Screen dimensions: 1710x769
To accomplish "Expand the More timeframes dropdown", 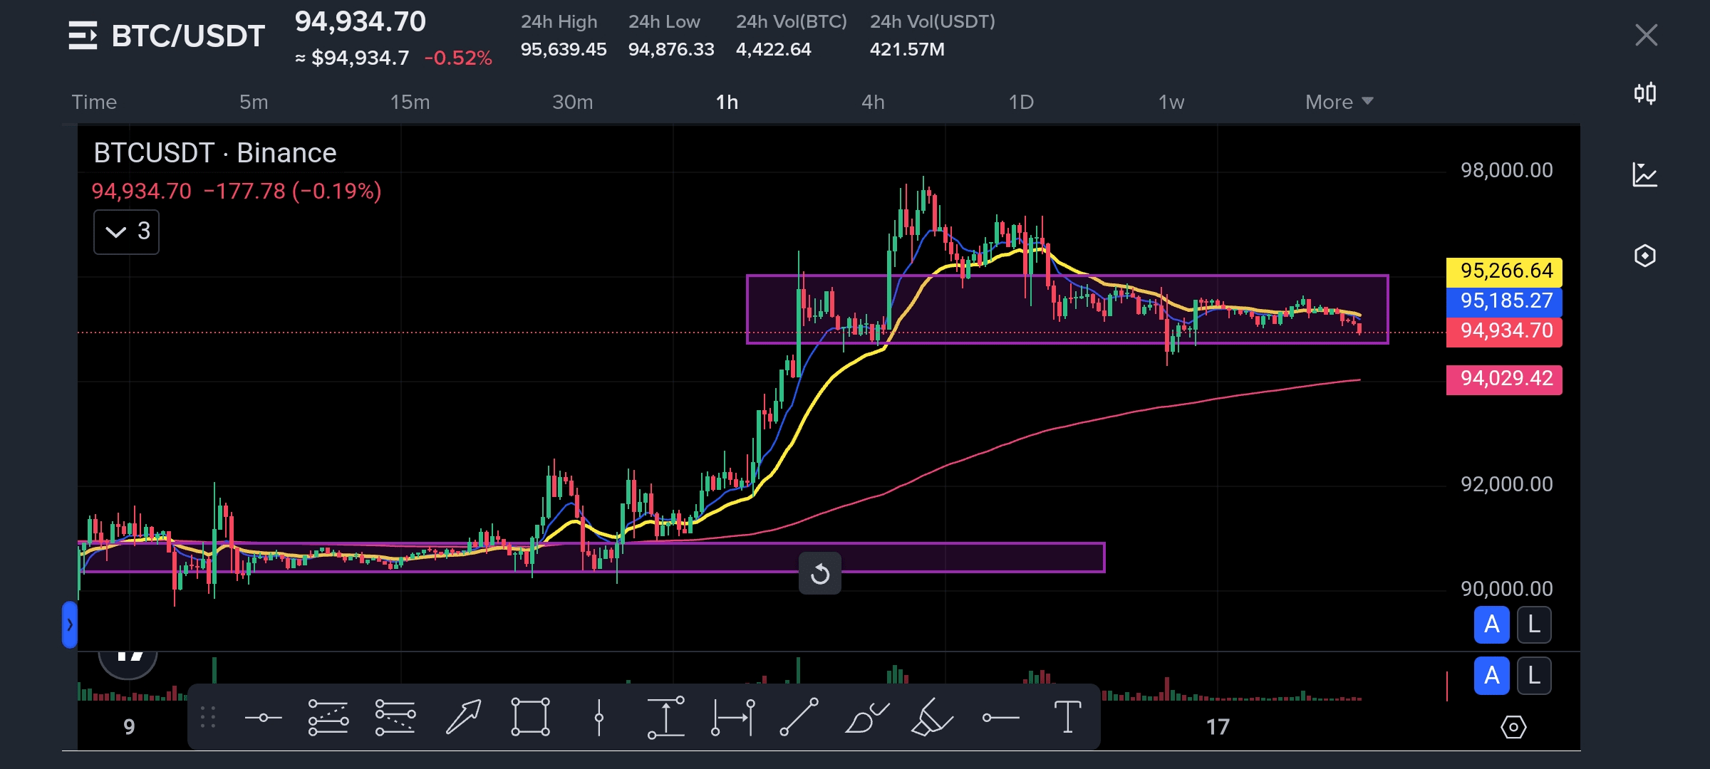I will [1338, 102].
